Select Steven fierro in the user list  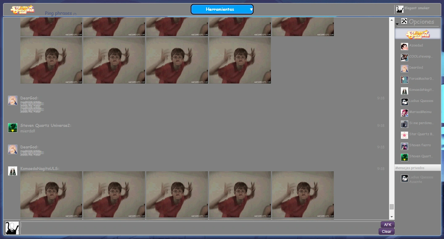420,145
